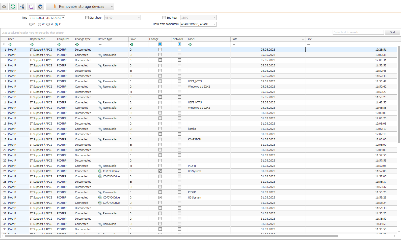
Task: Click the Device type equals filter icon
Action: 100,44
